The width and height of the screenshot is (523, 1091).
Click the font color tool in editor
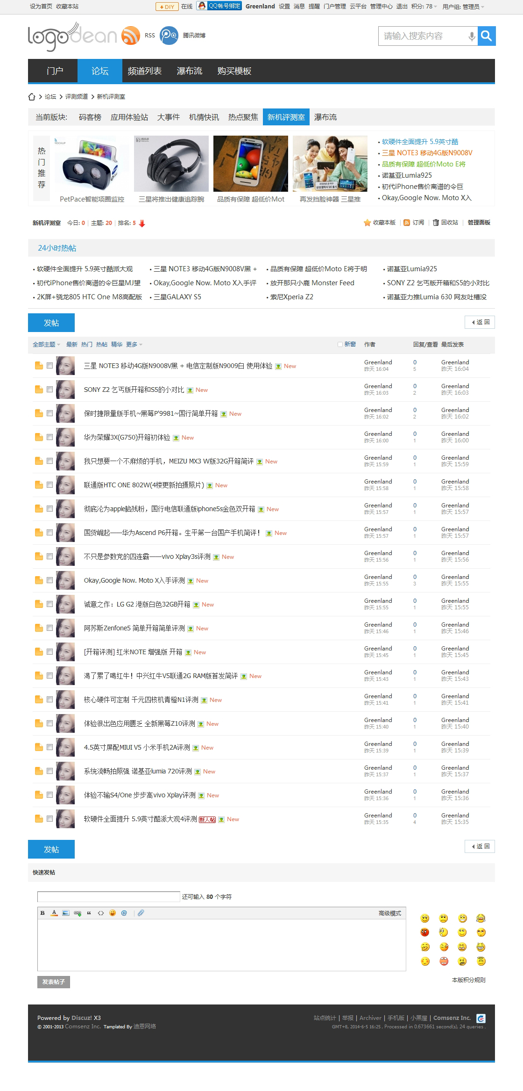click(x=54, y=913)
